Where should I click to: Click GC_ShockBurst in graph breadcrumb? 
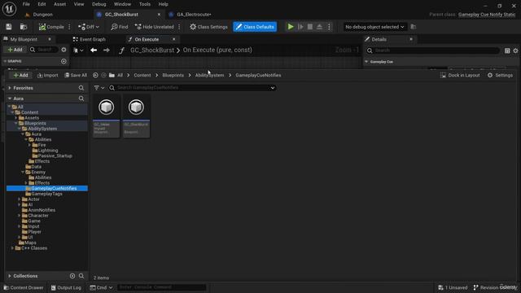[x=152, y=50]
